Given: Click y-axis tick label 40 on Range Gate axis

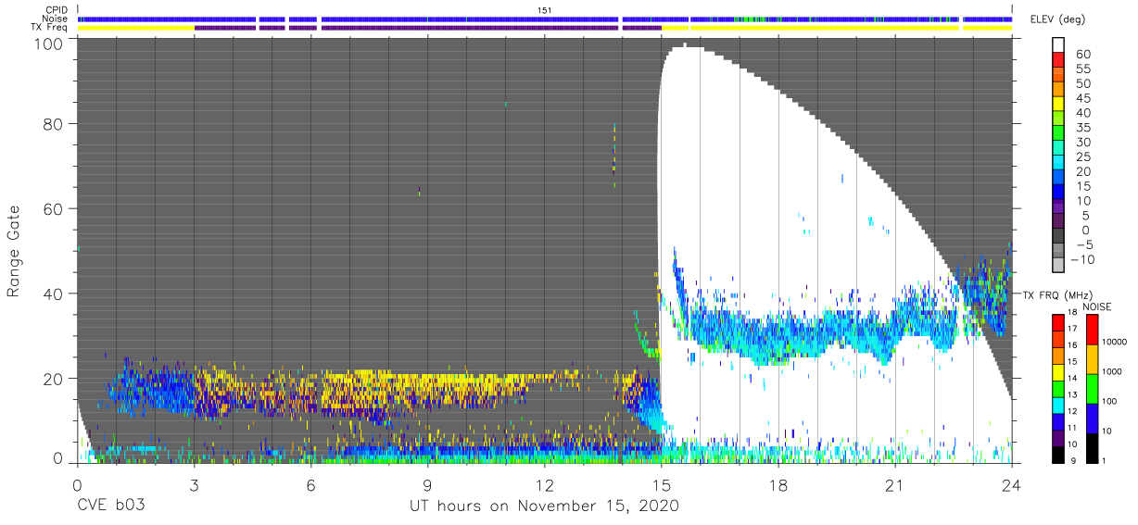Looking at the screenshot, I should click(x=53, y=294).
